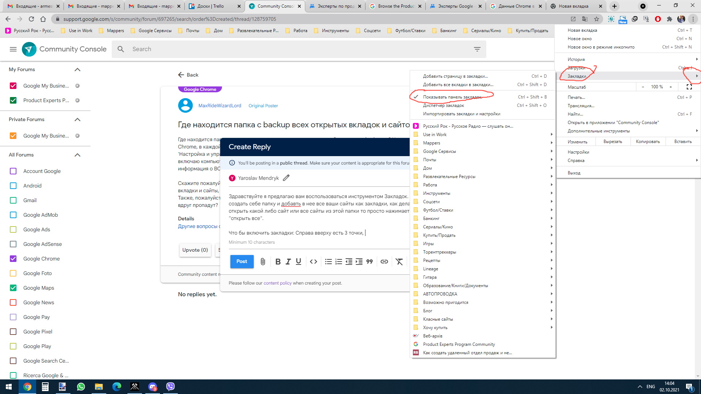Screen dimensions: 701x394
Task: Click the Bold formatting icon
Action: click(278, 261)
